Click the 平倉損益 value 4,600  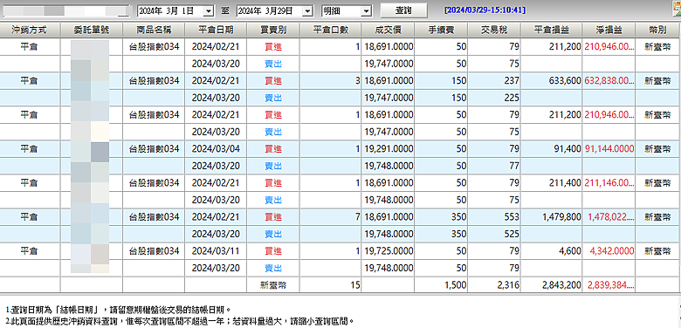tap(552, 250)
